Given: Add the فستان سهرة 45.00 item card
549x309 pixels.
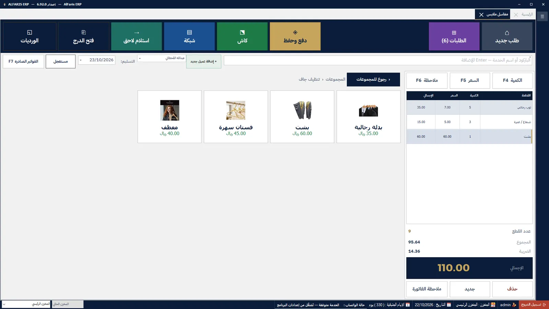Looking at the screenshot, I should click(236, 117).
